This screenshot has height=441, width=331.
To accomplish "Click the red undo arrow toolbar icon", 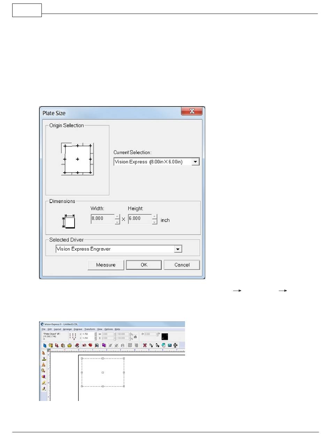I will pos(84,346).
